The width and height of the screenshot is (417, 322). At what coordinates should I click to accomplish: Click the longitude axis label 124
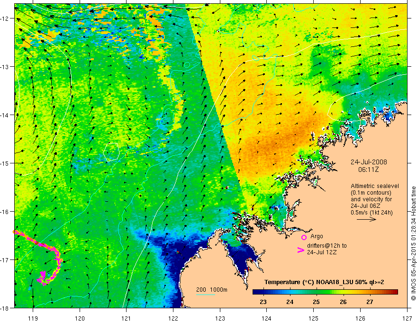pos(267,318)
